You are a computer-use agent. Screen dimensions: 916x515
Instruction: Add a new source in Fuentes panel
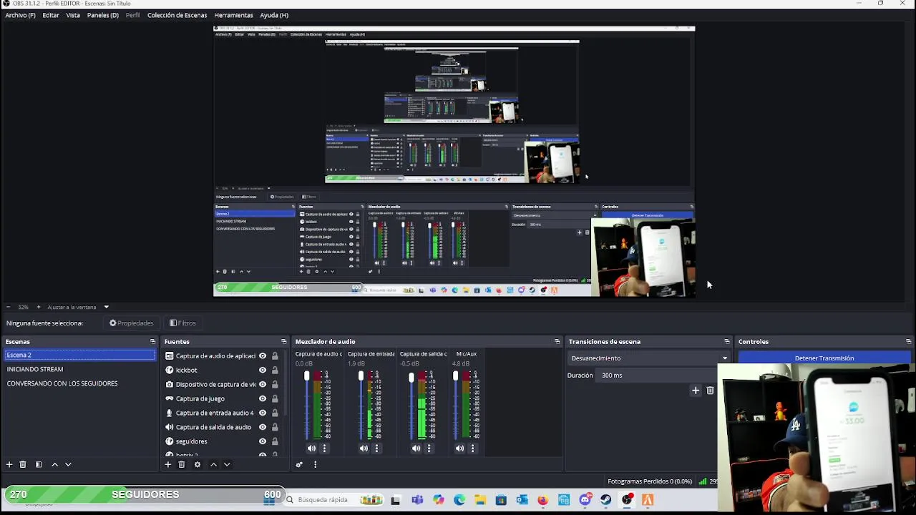(x=168, y=464)
